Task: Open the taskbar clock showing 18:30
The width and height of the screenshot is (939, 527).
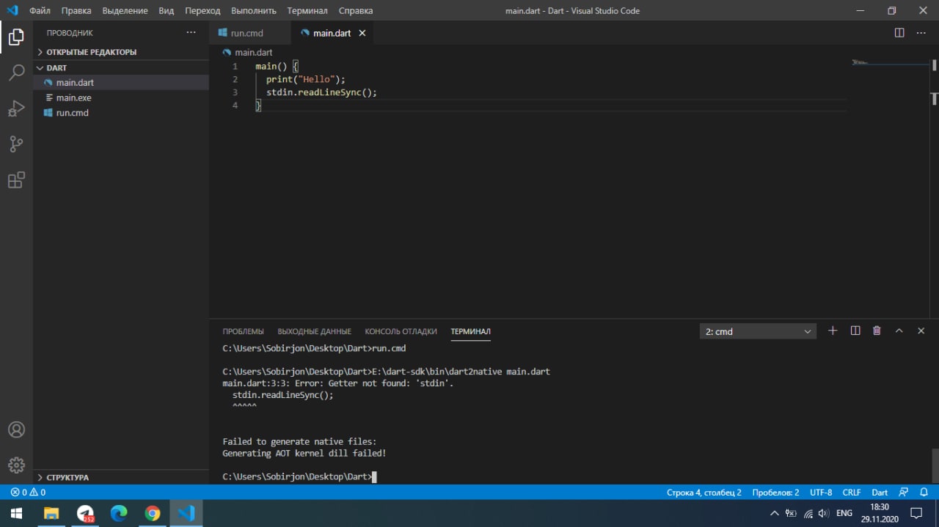Action: click(880, 513)
